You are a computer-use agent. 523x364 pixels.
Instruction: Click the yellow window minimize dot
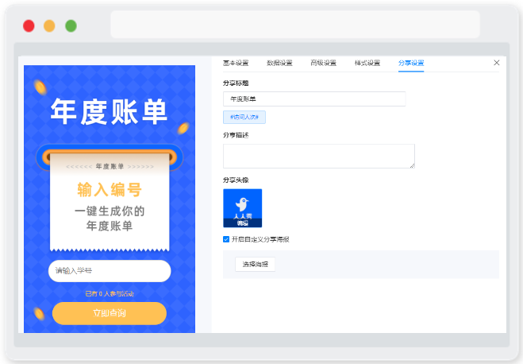click(x=49, y=26)
